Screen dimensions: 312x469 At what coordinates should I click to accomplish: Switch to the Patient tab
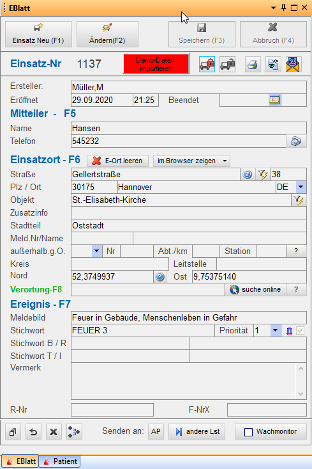pyautogui.click(x=59, y=461)
